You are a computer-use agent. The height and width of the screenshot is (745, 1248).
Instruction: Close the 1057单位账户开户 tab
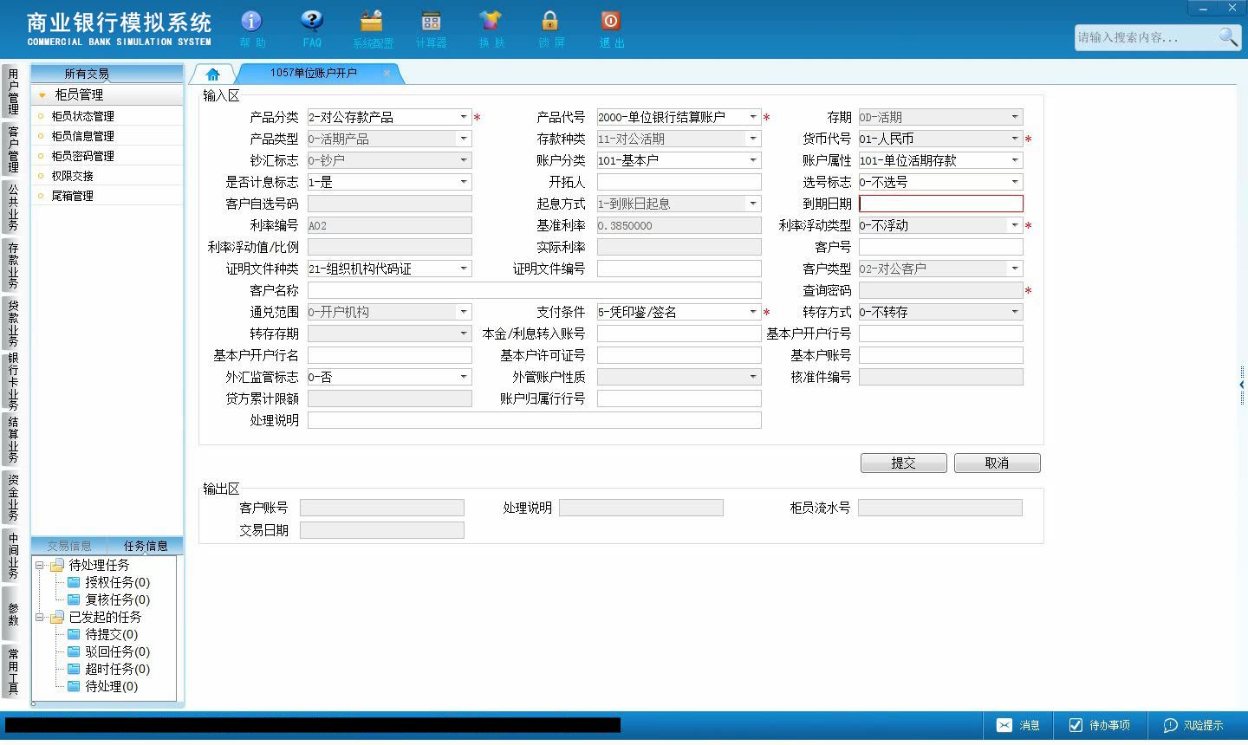[387, 73]
